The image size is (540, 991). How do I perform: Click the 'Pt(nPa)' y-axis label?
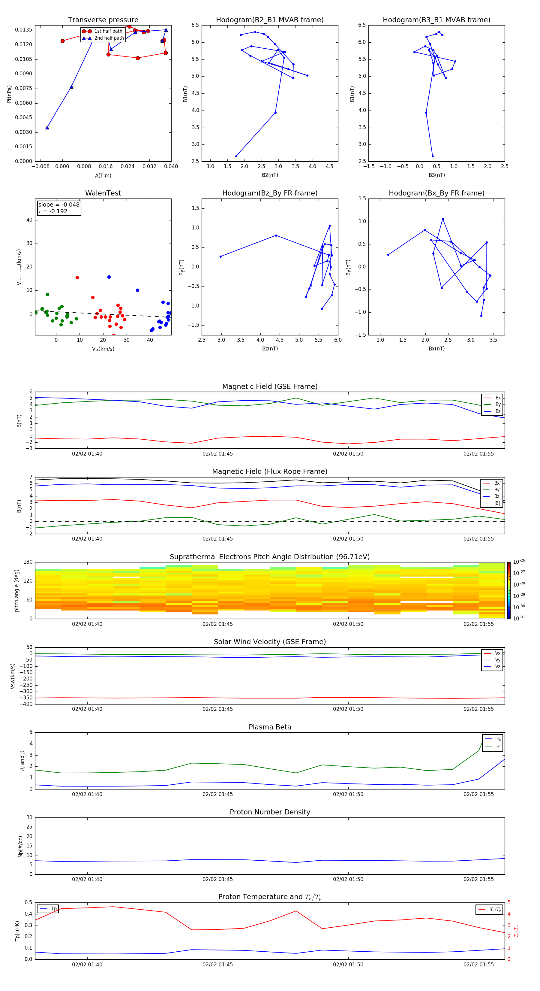(x=9, y=93)
